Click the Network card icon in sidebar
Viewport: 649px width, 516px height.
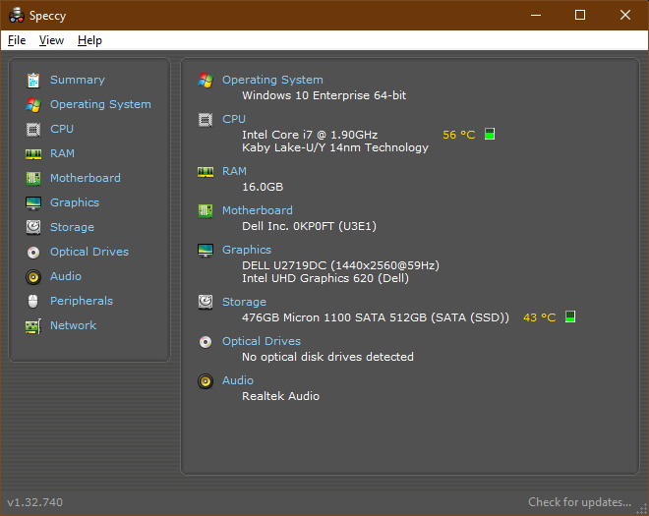tap(33, 326)
